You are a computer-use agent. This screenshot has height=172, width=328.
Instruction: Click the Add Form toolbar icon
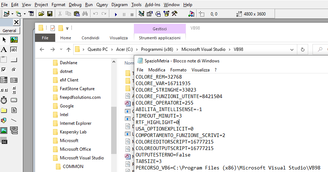(19, 14)
